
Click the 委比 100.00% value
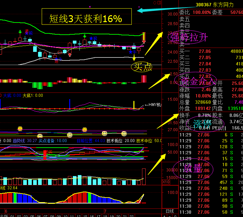click(x=202, y=12)
